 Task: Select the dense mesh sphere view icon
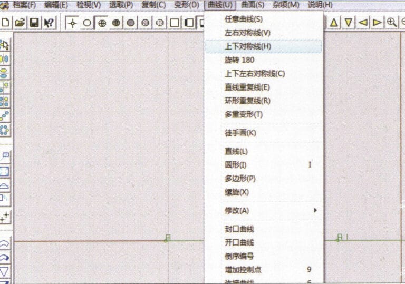[116, 23]
